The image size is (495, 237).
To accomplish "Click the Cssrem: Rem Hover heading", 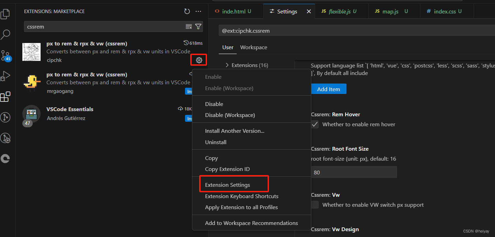I will (336, 114).
